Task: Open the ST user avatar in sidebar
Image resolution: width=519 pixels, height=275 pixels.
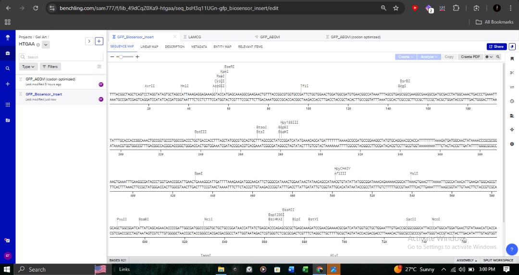Action: pyautogui.click(x=8, y=255)
